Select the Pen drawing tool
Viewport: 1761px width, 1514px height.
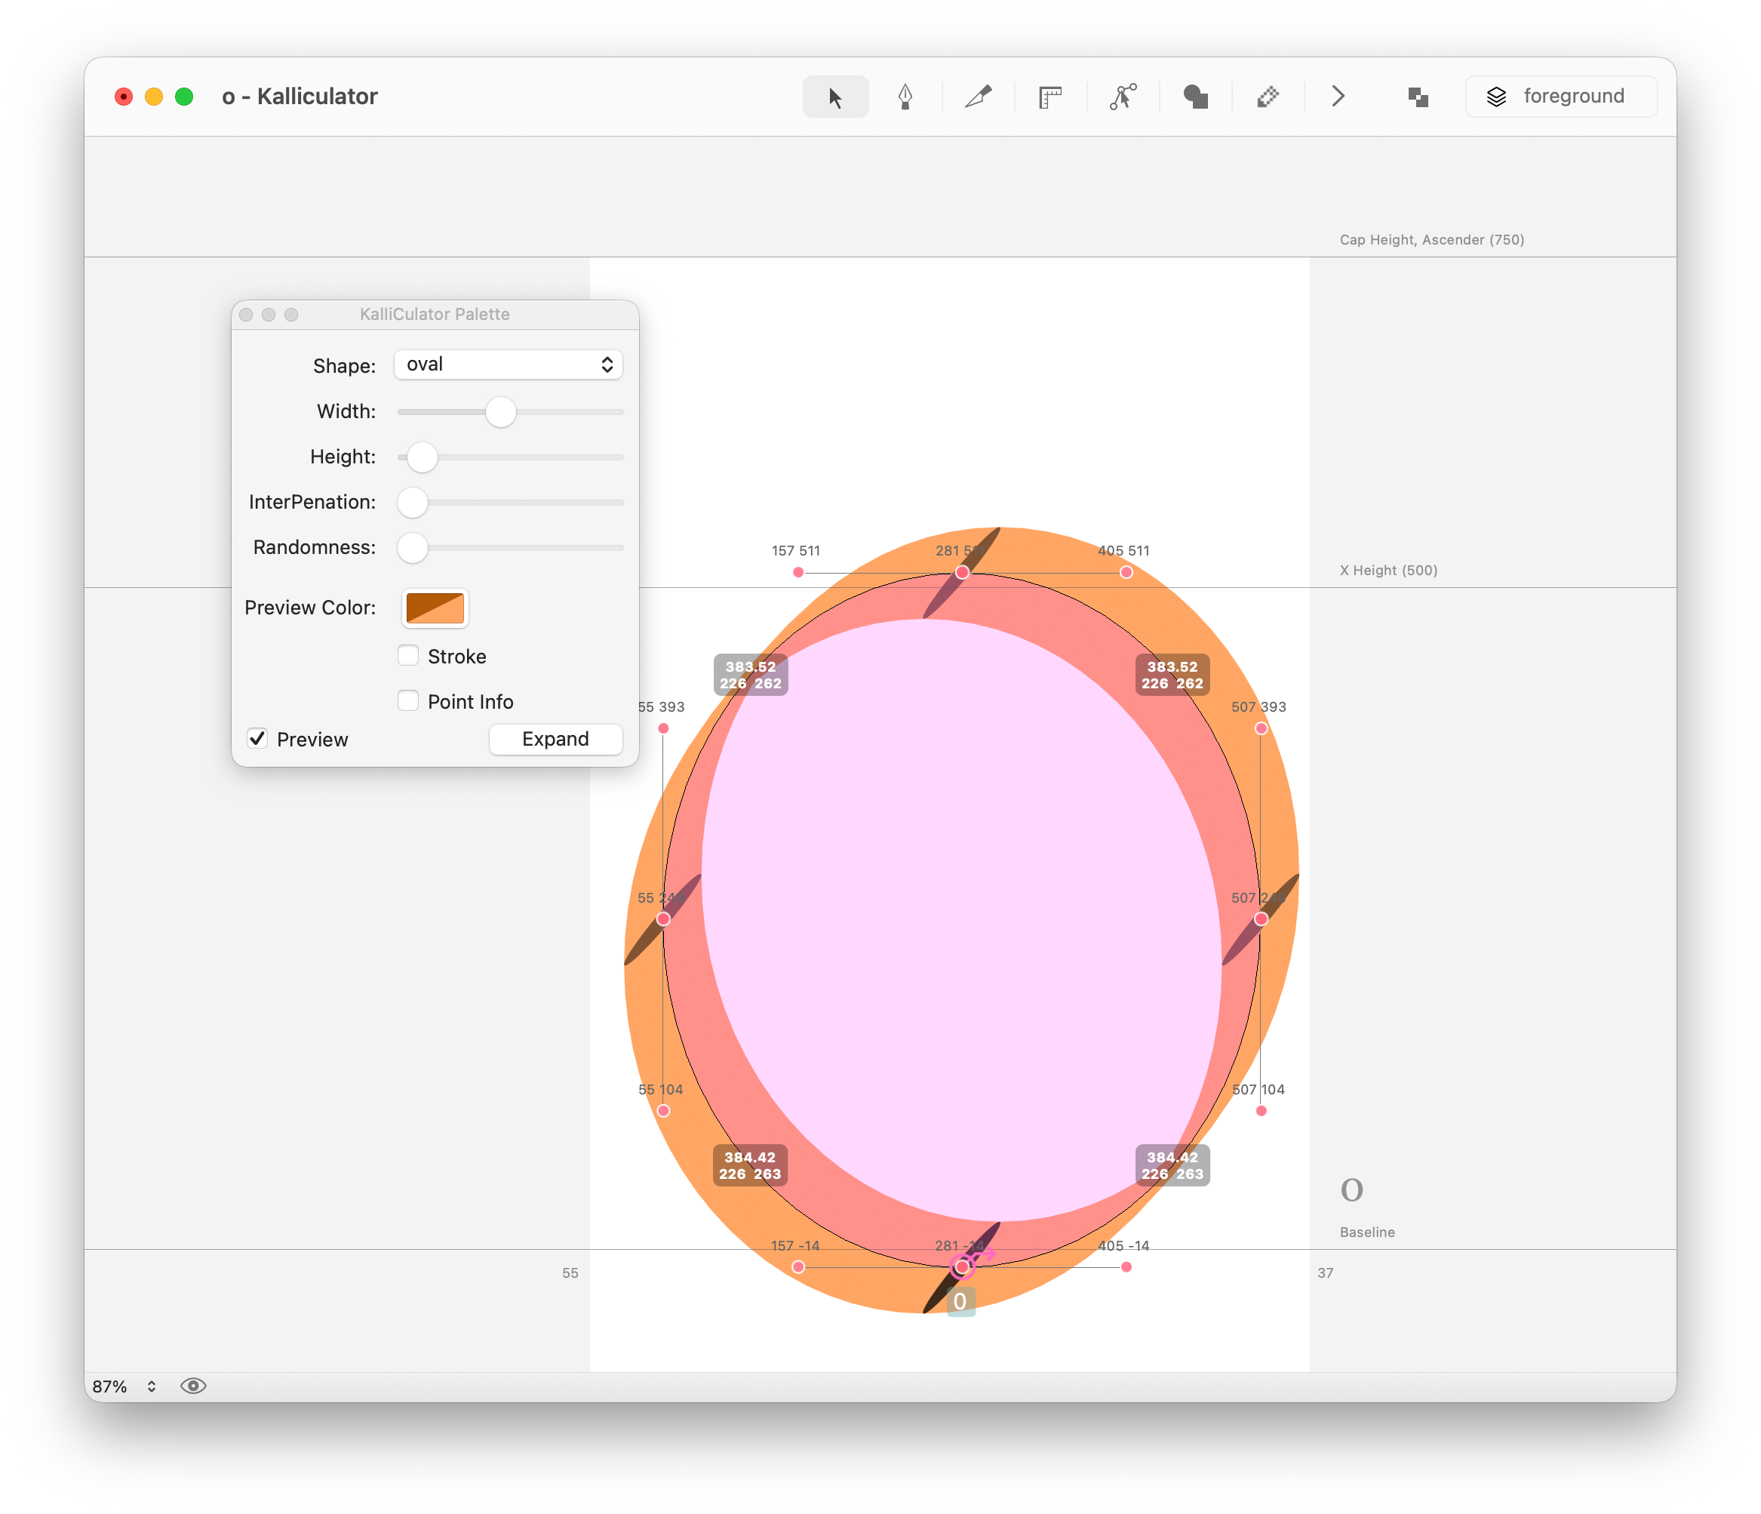(x=905, y=97)
